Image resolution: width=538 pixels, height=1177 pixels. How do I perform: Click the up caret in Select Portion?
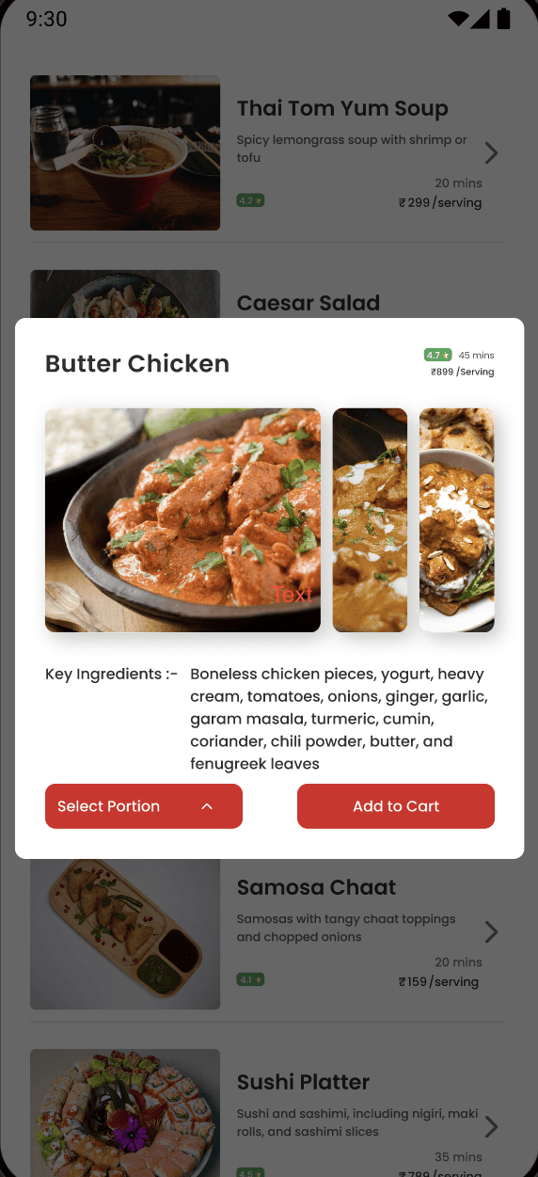point(207,806)
